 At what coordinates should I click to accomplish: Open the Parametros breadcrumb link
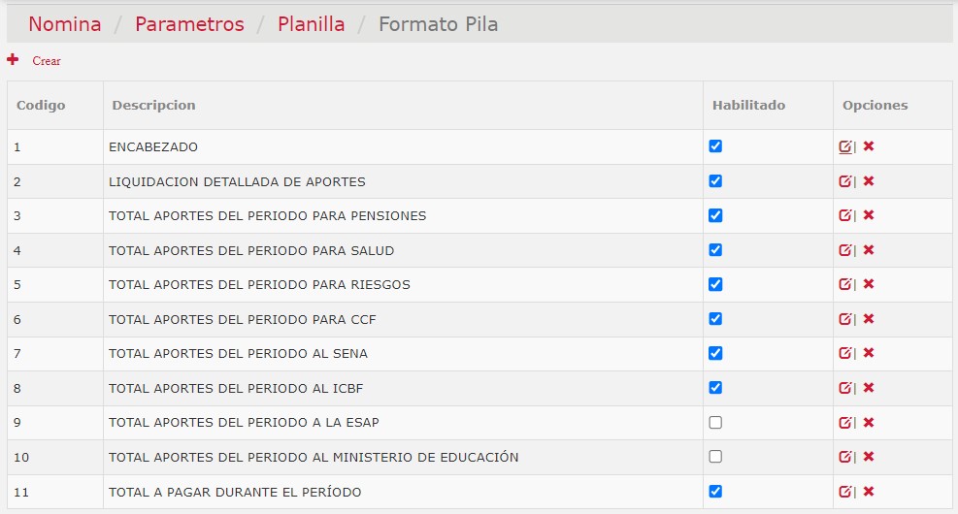pos(189,24)
